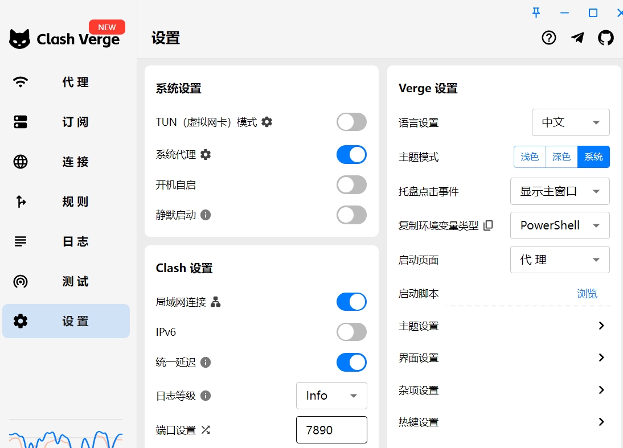Screen dimensions: 623x448
Task: Click the 浏览 link for 启动脚本
Action: coord(587,293)
